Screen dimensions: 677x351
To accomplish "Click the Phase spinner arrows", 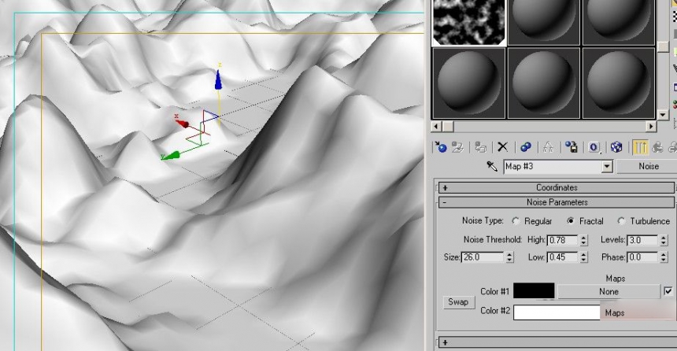I will 664,257.
